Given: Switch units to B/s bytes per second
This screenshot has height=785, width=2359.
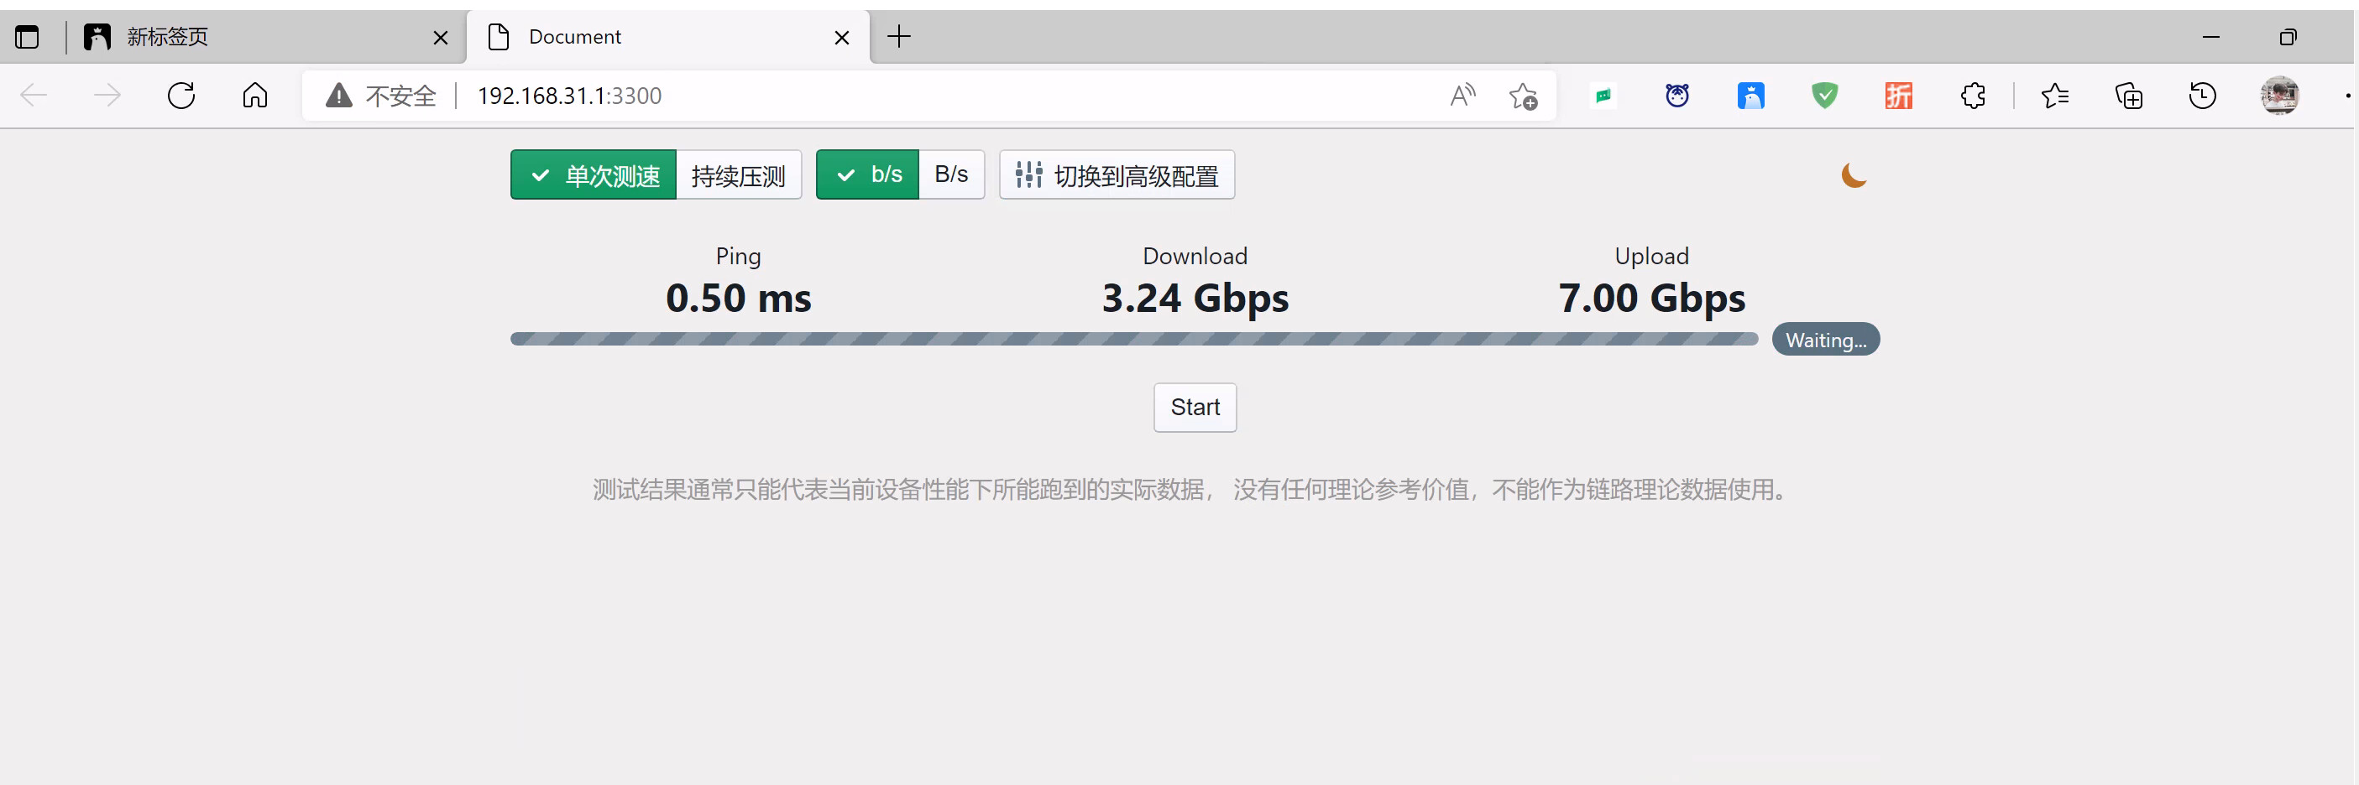Looking at the screenshot, I should tap(950, 174).
